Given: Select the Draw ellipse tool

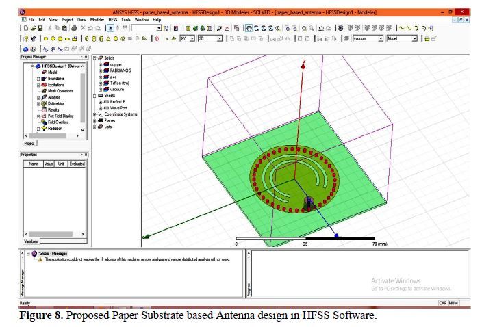Looking at the screenshot, I should pos(67,39).
